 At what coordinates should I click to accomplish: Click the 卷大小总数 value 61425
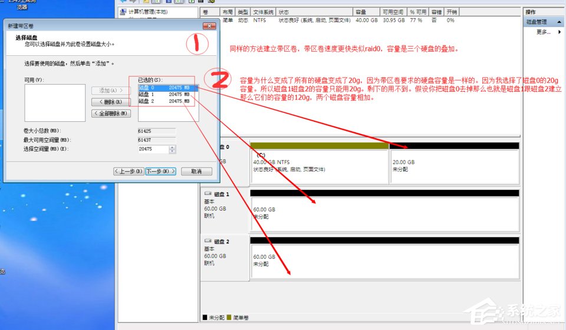157,131
